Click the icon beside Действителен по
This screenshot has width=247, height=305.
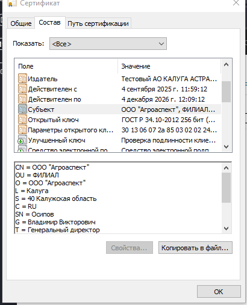22,99
